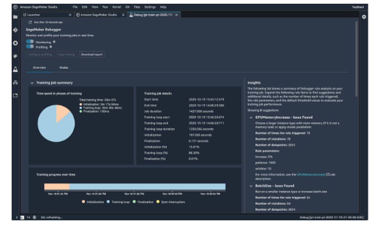
Task: Open the Git sidebar icon
Action: coord(15,30)
